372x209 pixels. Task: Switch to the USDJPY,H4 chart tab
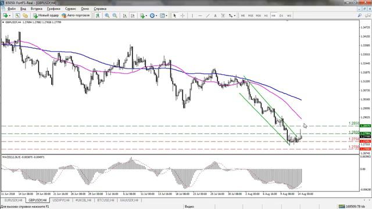(x=61, y=200)
